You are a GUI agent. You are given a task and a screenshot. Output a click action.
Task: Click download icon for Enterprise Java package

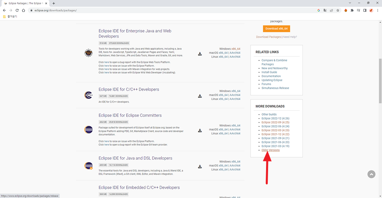click(x=200, y=54)
